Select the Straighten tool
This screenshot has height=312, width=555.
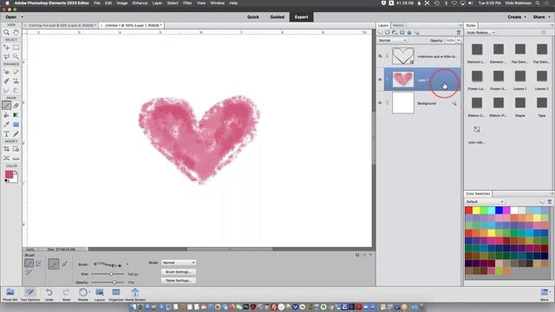pos(16,159)
